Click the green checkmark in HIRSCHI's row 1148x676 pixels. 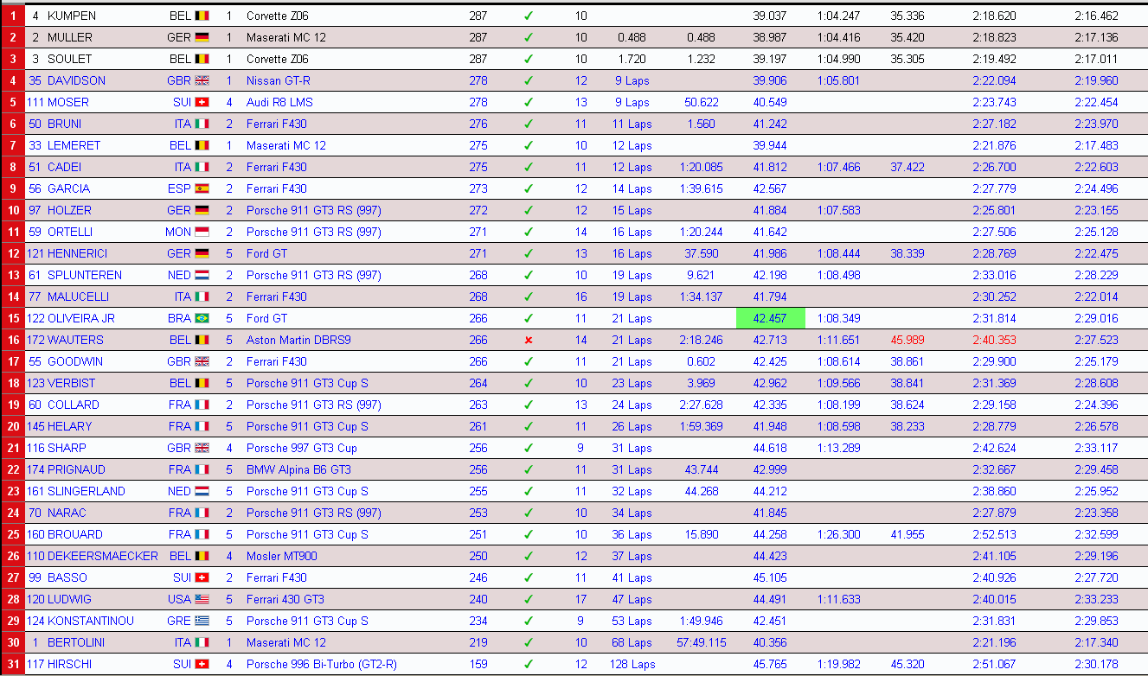click(x=528, y=664)
